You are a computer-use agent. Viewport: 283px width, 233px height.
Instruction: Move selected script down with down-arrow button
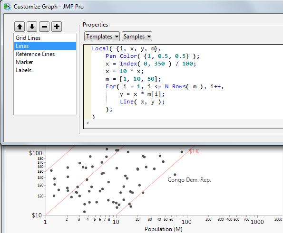[x=32, y=27]
